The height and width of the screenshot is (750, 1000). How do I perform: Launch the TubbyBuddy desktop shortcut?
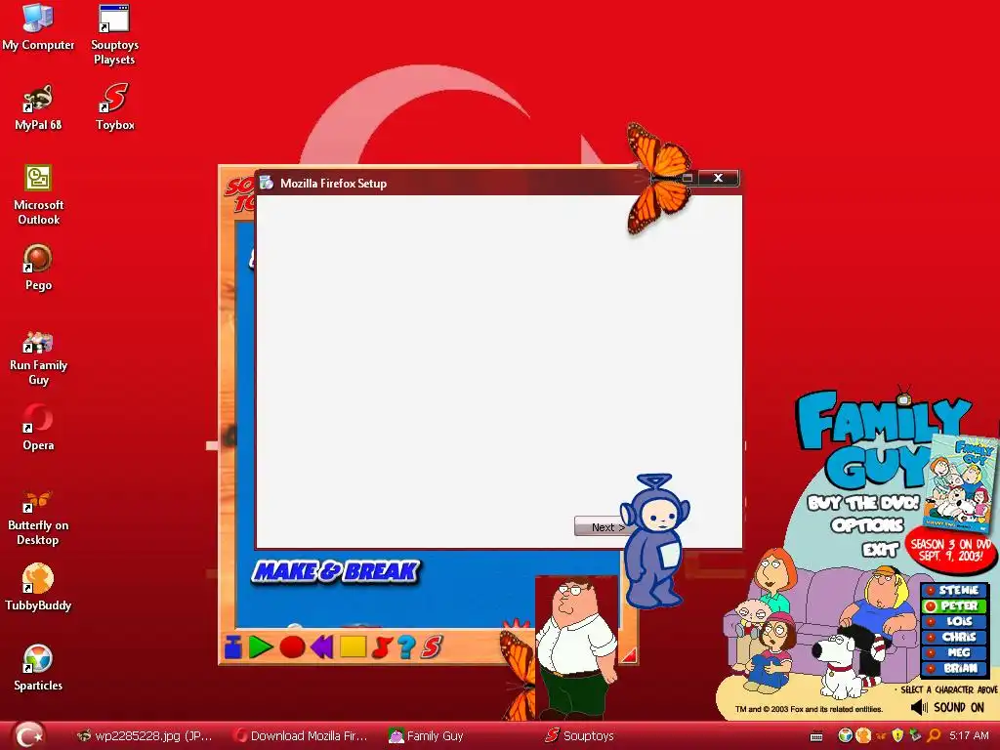(x=38, y=587)
